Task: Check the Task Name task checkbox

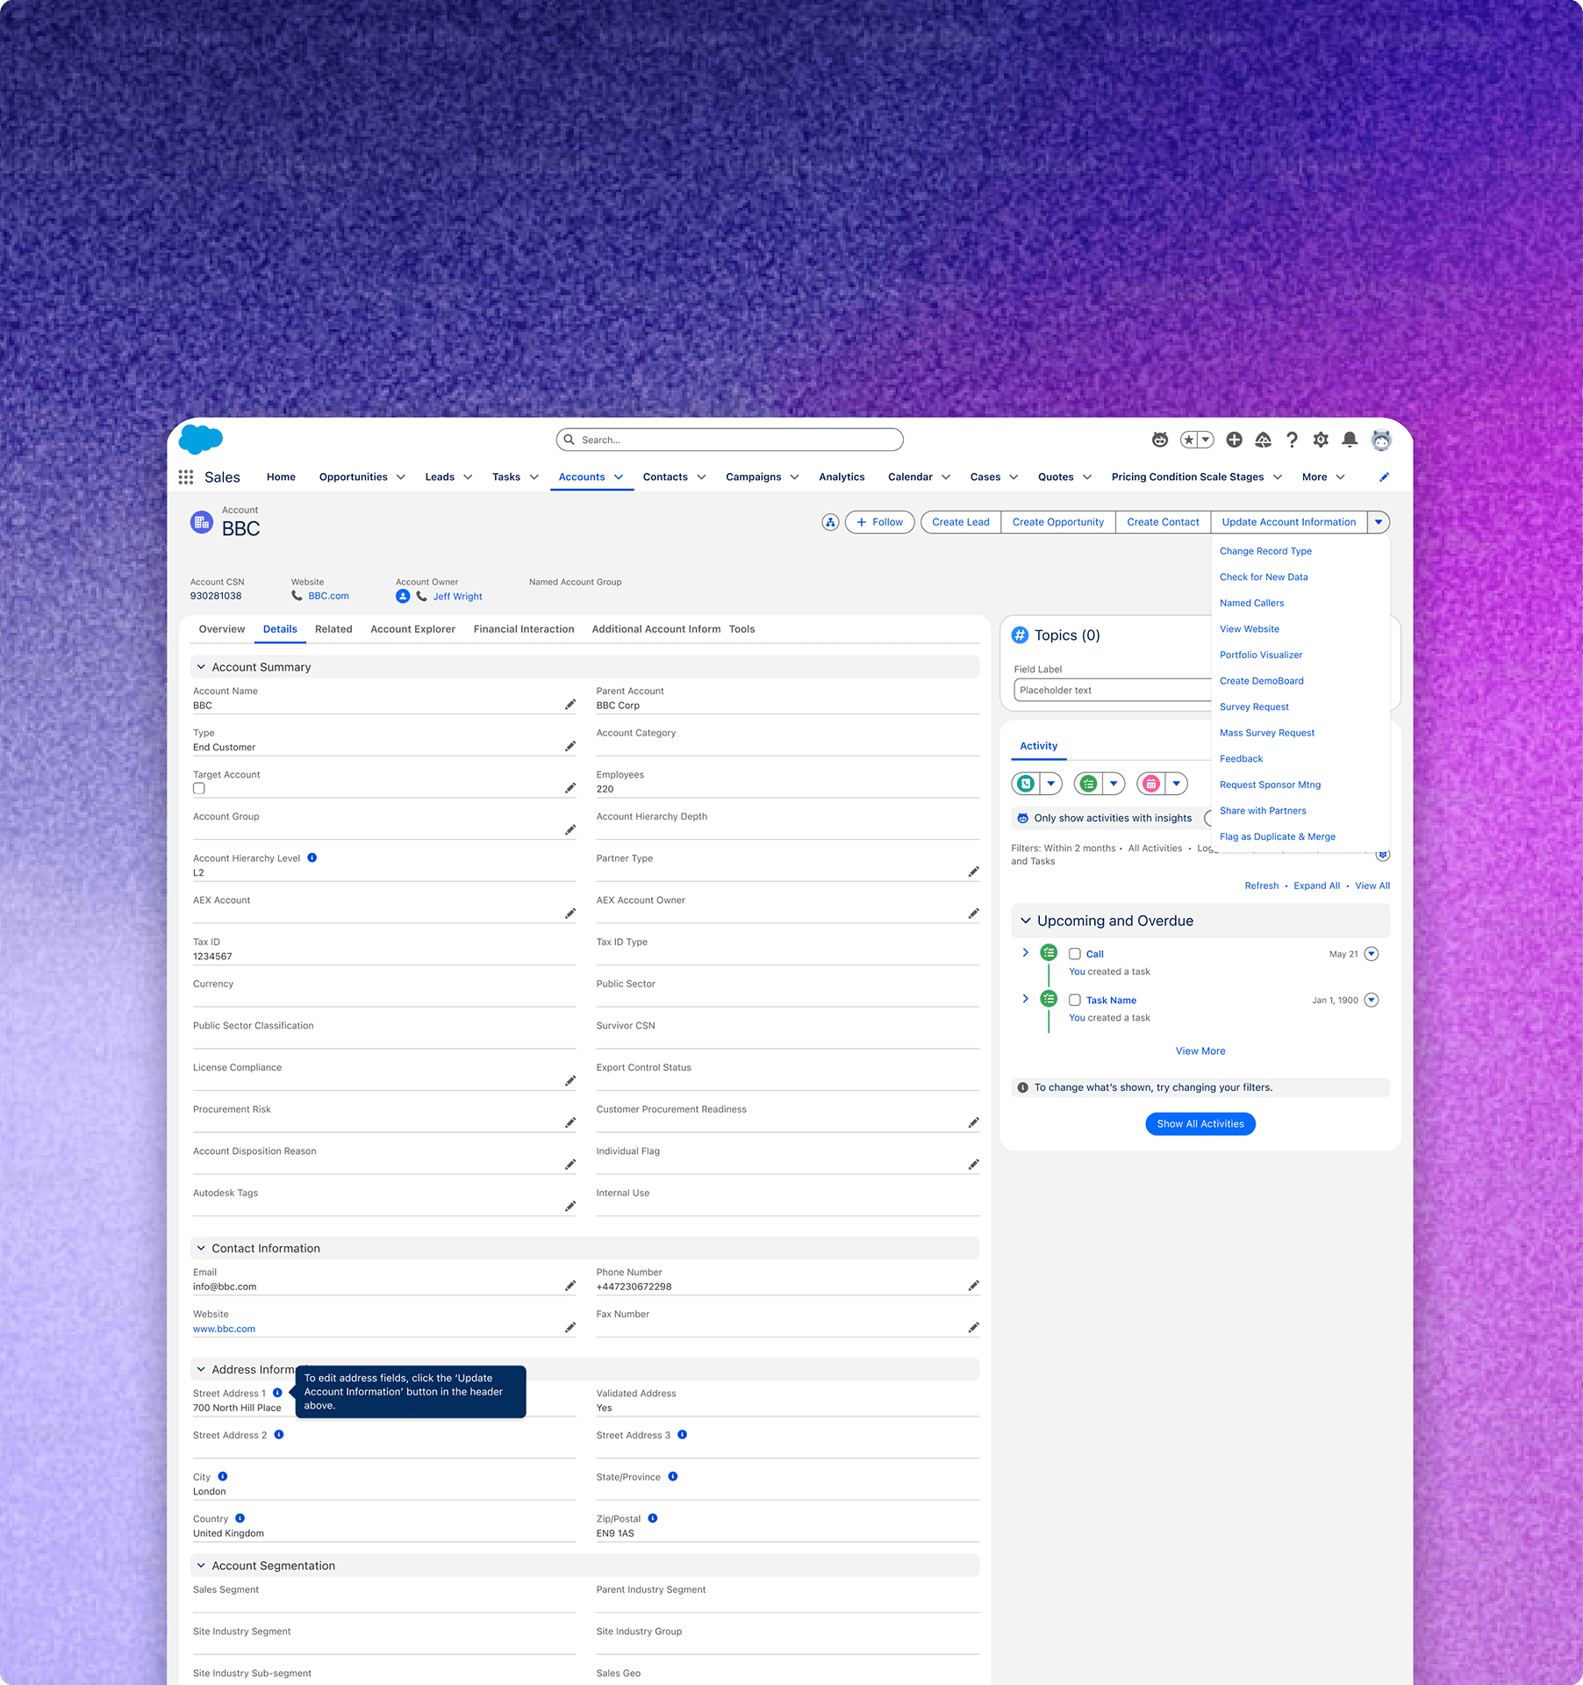Action: point(1074,1000)
